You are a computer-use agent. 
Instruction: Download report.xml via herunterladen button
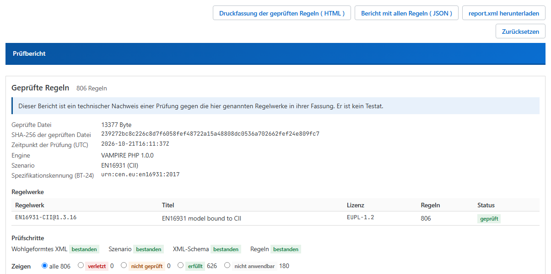(x=504, y=13)
